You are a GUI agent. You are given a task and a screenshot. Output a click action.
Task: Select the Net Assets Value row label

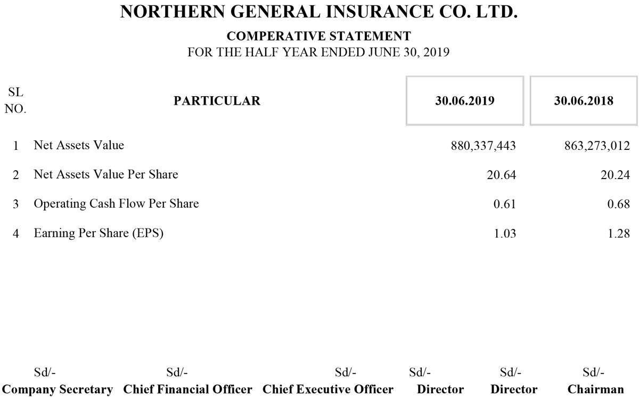point(79,145)
